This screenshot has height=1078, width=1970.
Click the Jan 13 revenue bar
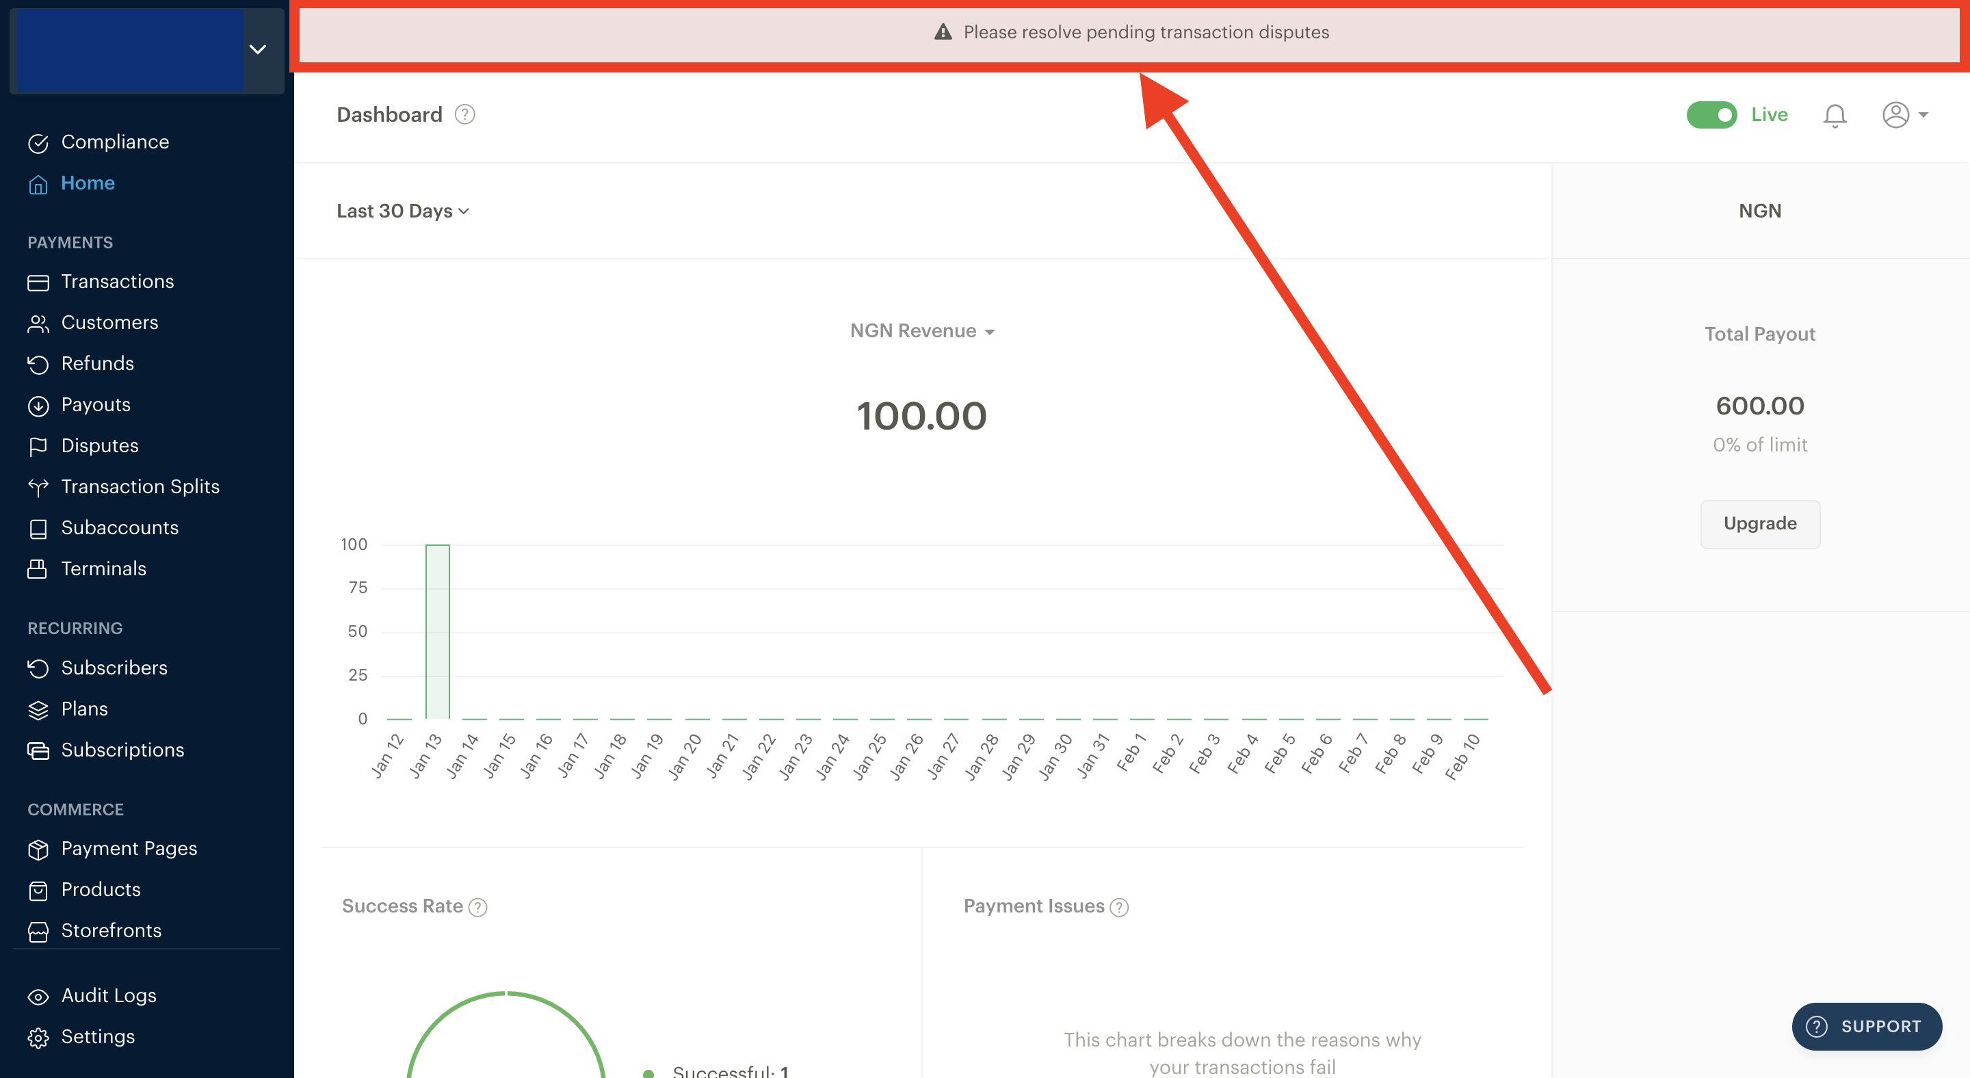pos(438,631)
